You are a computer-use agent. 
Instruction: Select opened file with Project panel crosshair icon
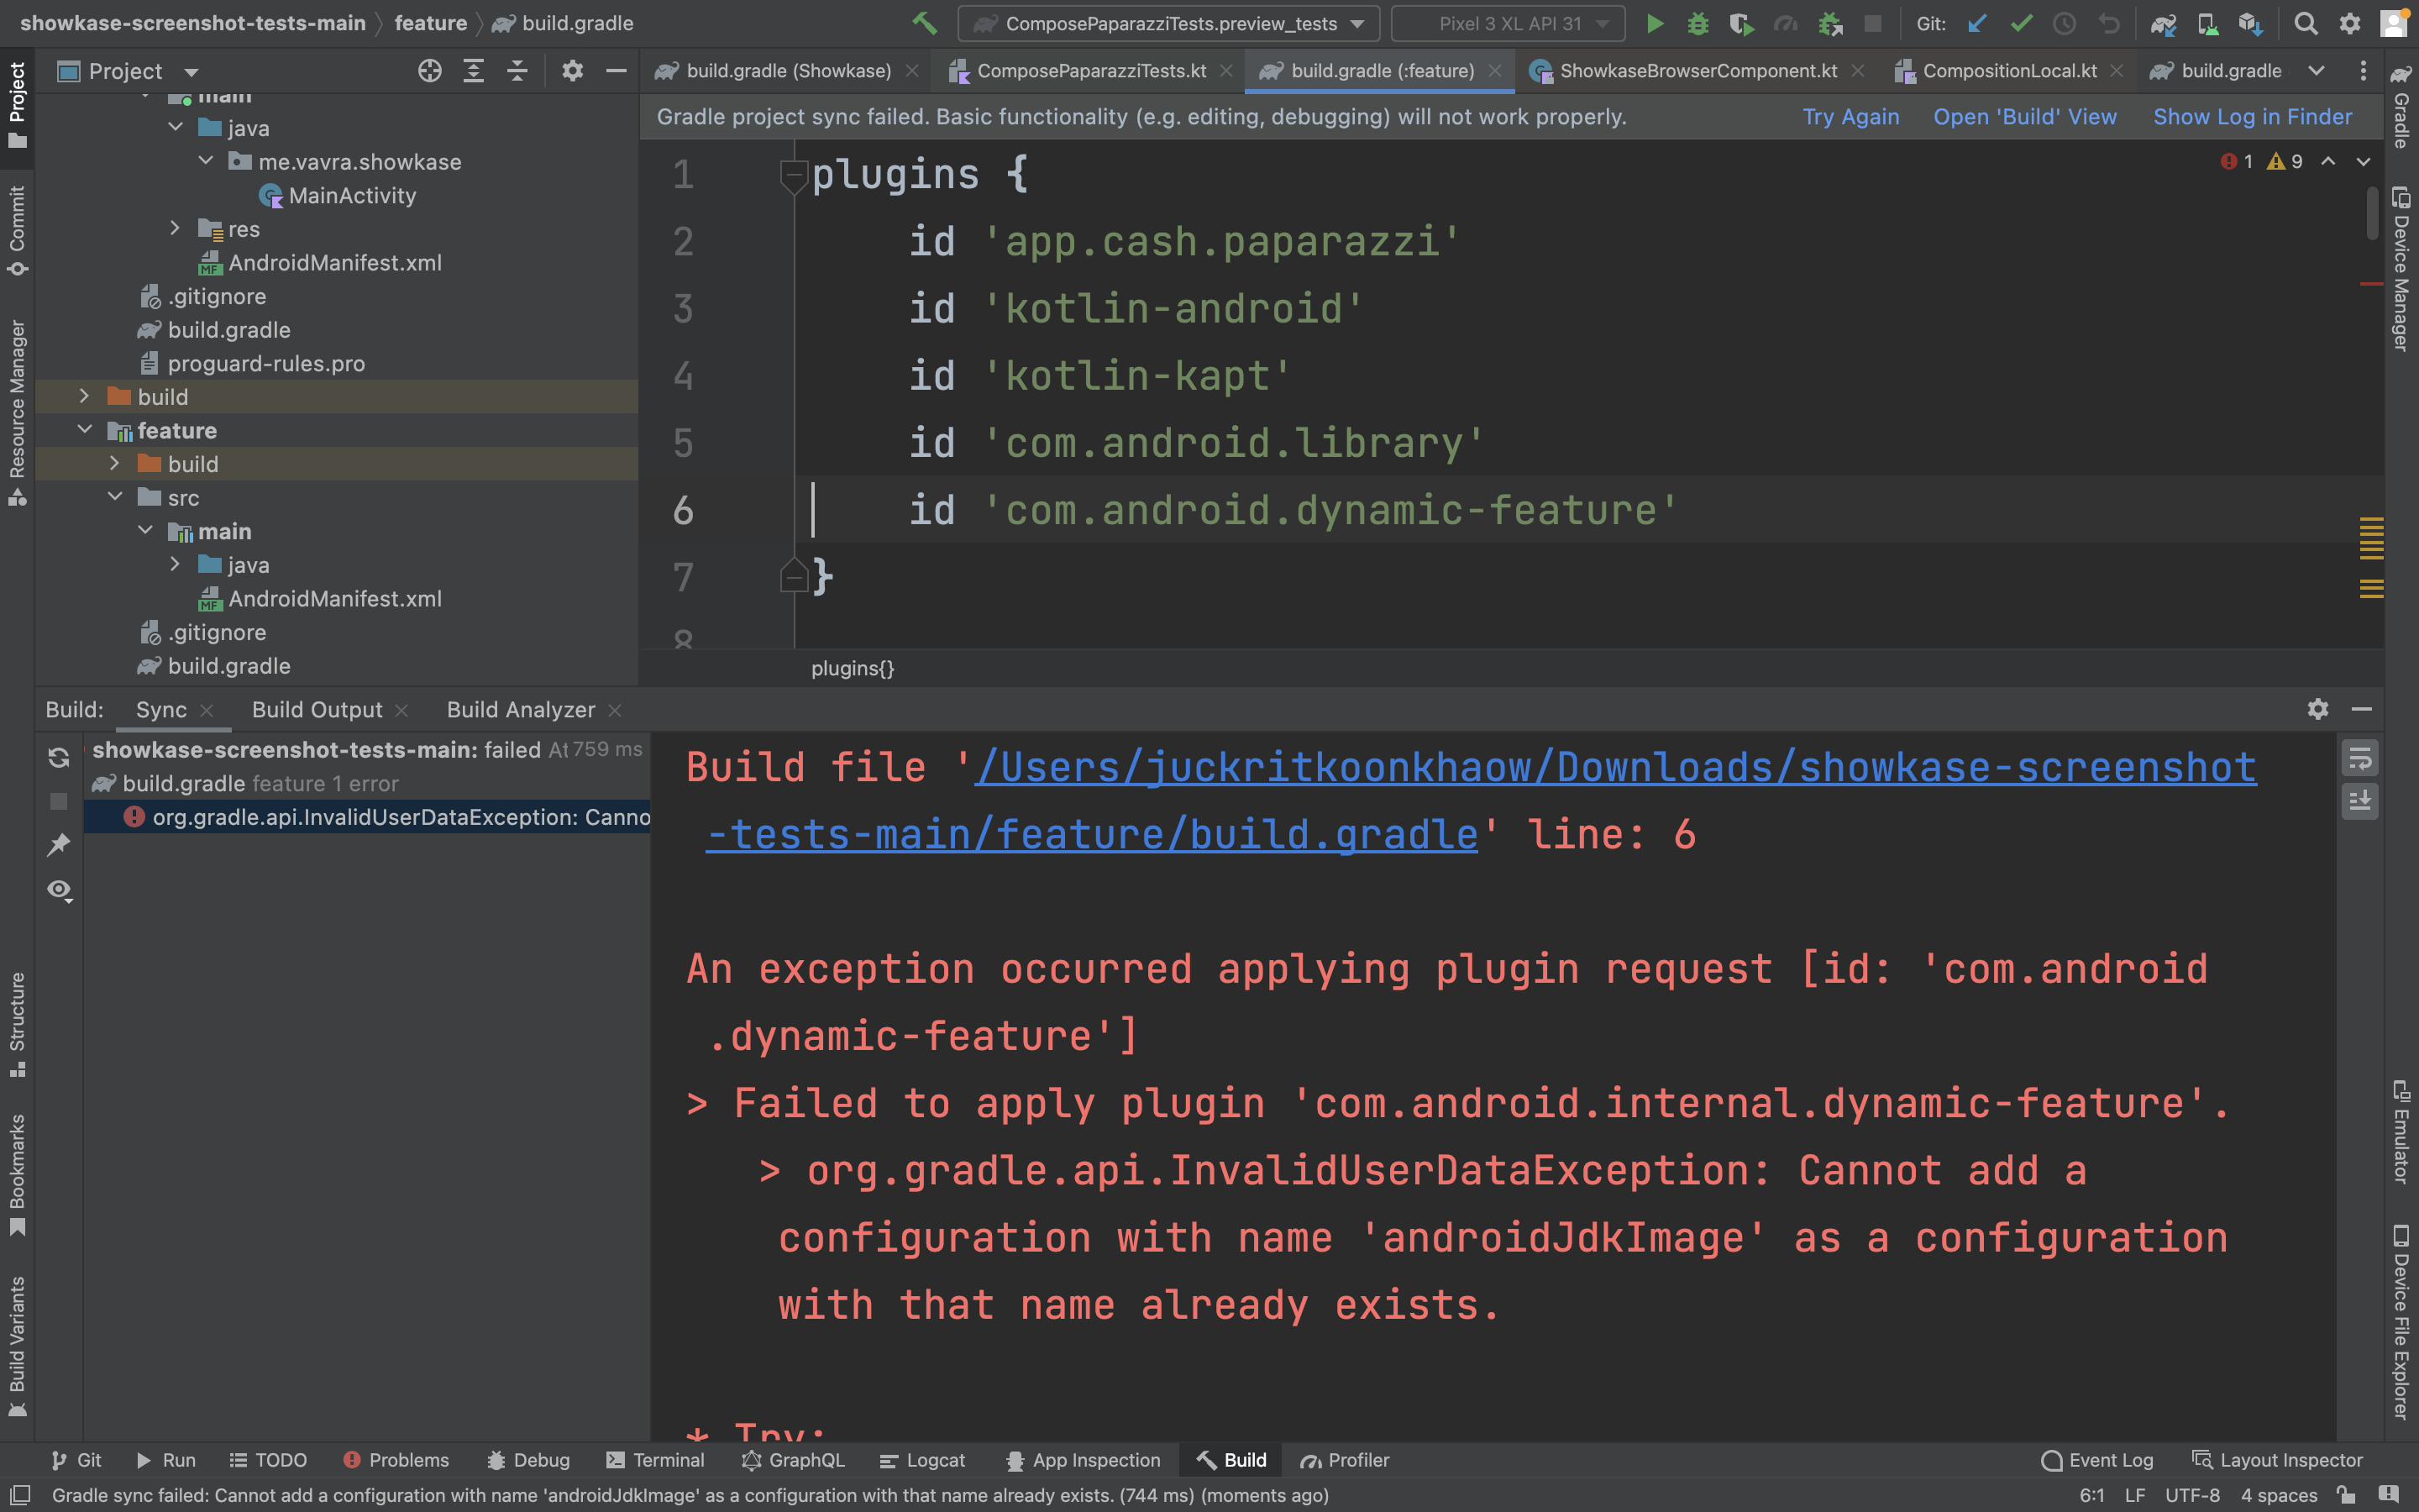pos(430,71)
